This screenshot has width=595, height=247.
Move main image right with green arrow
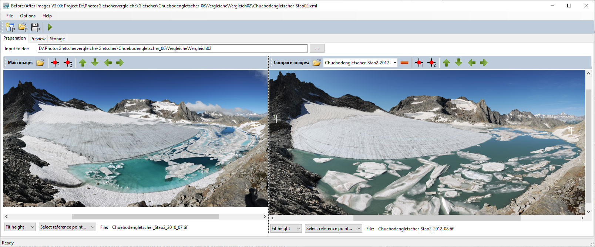120,62
